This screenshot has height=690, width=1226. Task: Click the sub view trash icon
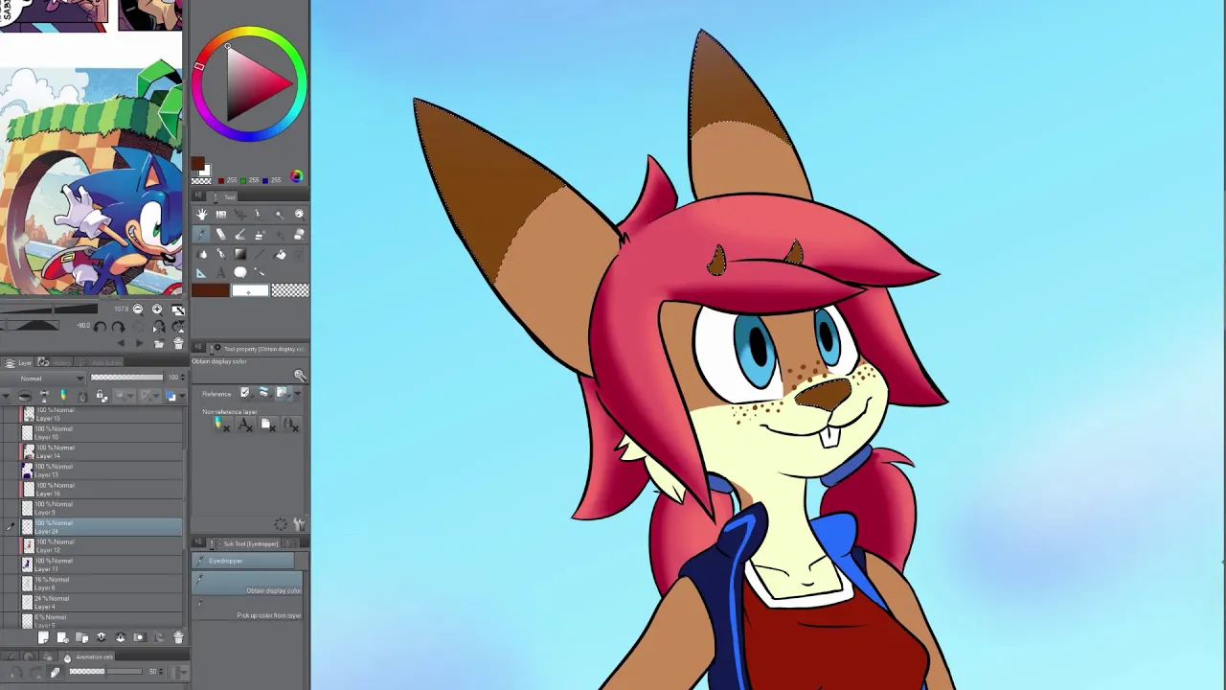(x=178, y=343)
